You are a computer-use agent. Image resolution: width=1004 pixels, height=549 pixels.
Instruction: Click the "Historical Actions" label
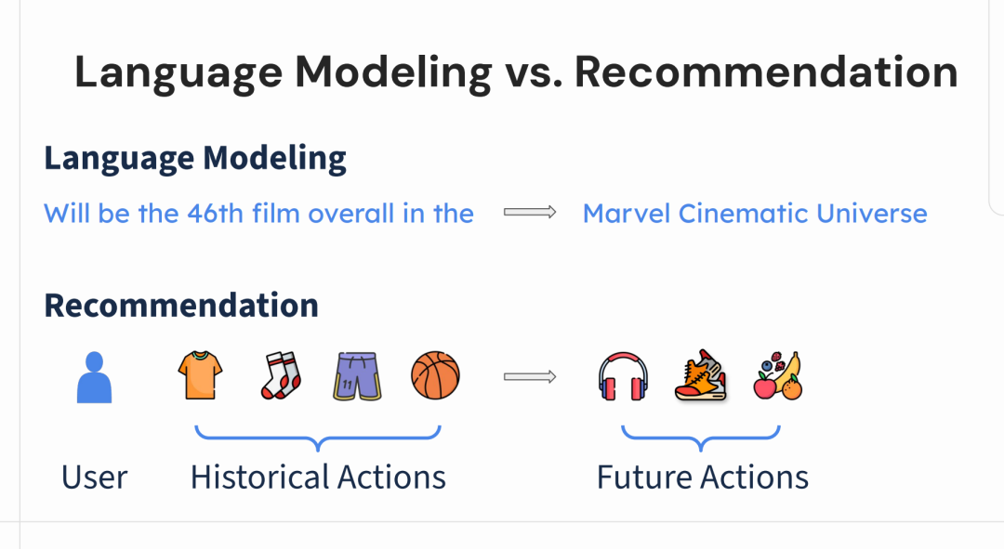click(318, 477)
